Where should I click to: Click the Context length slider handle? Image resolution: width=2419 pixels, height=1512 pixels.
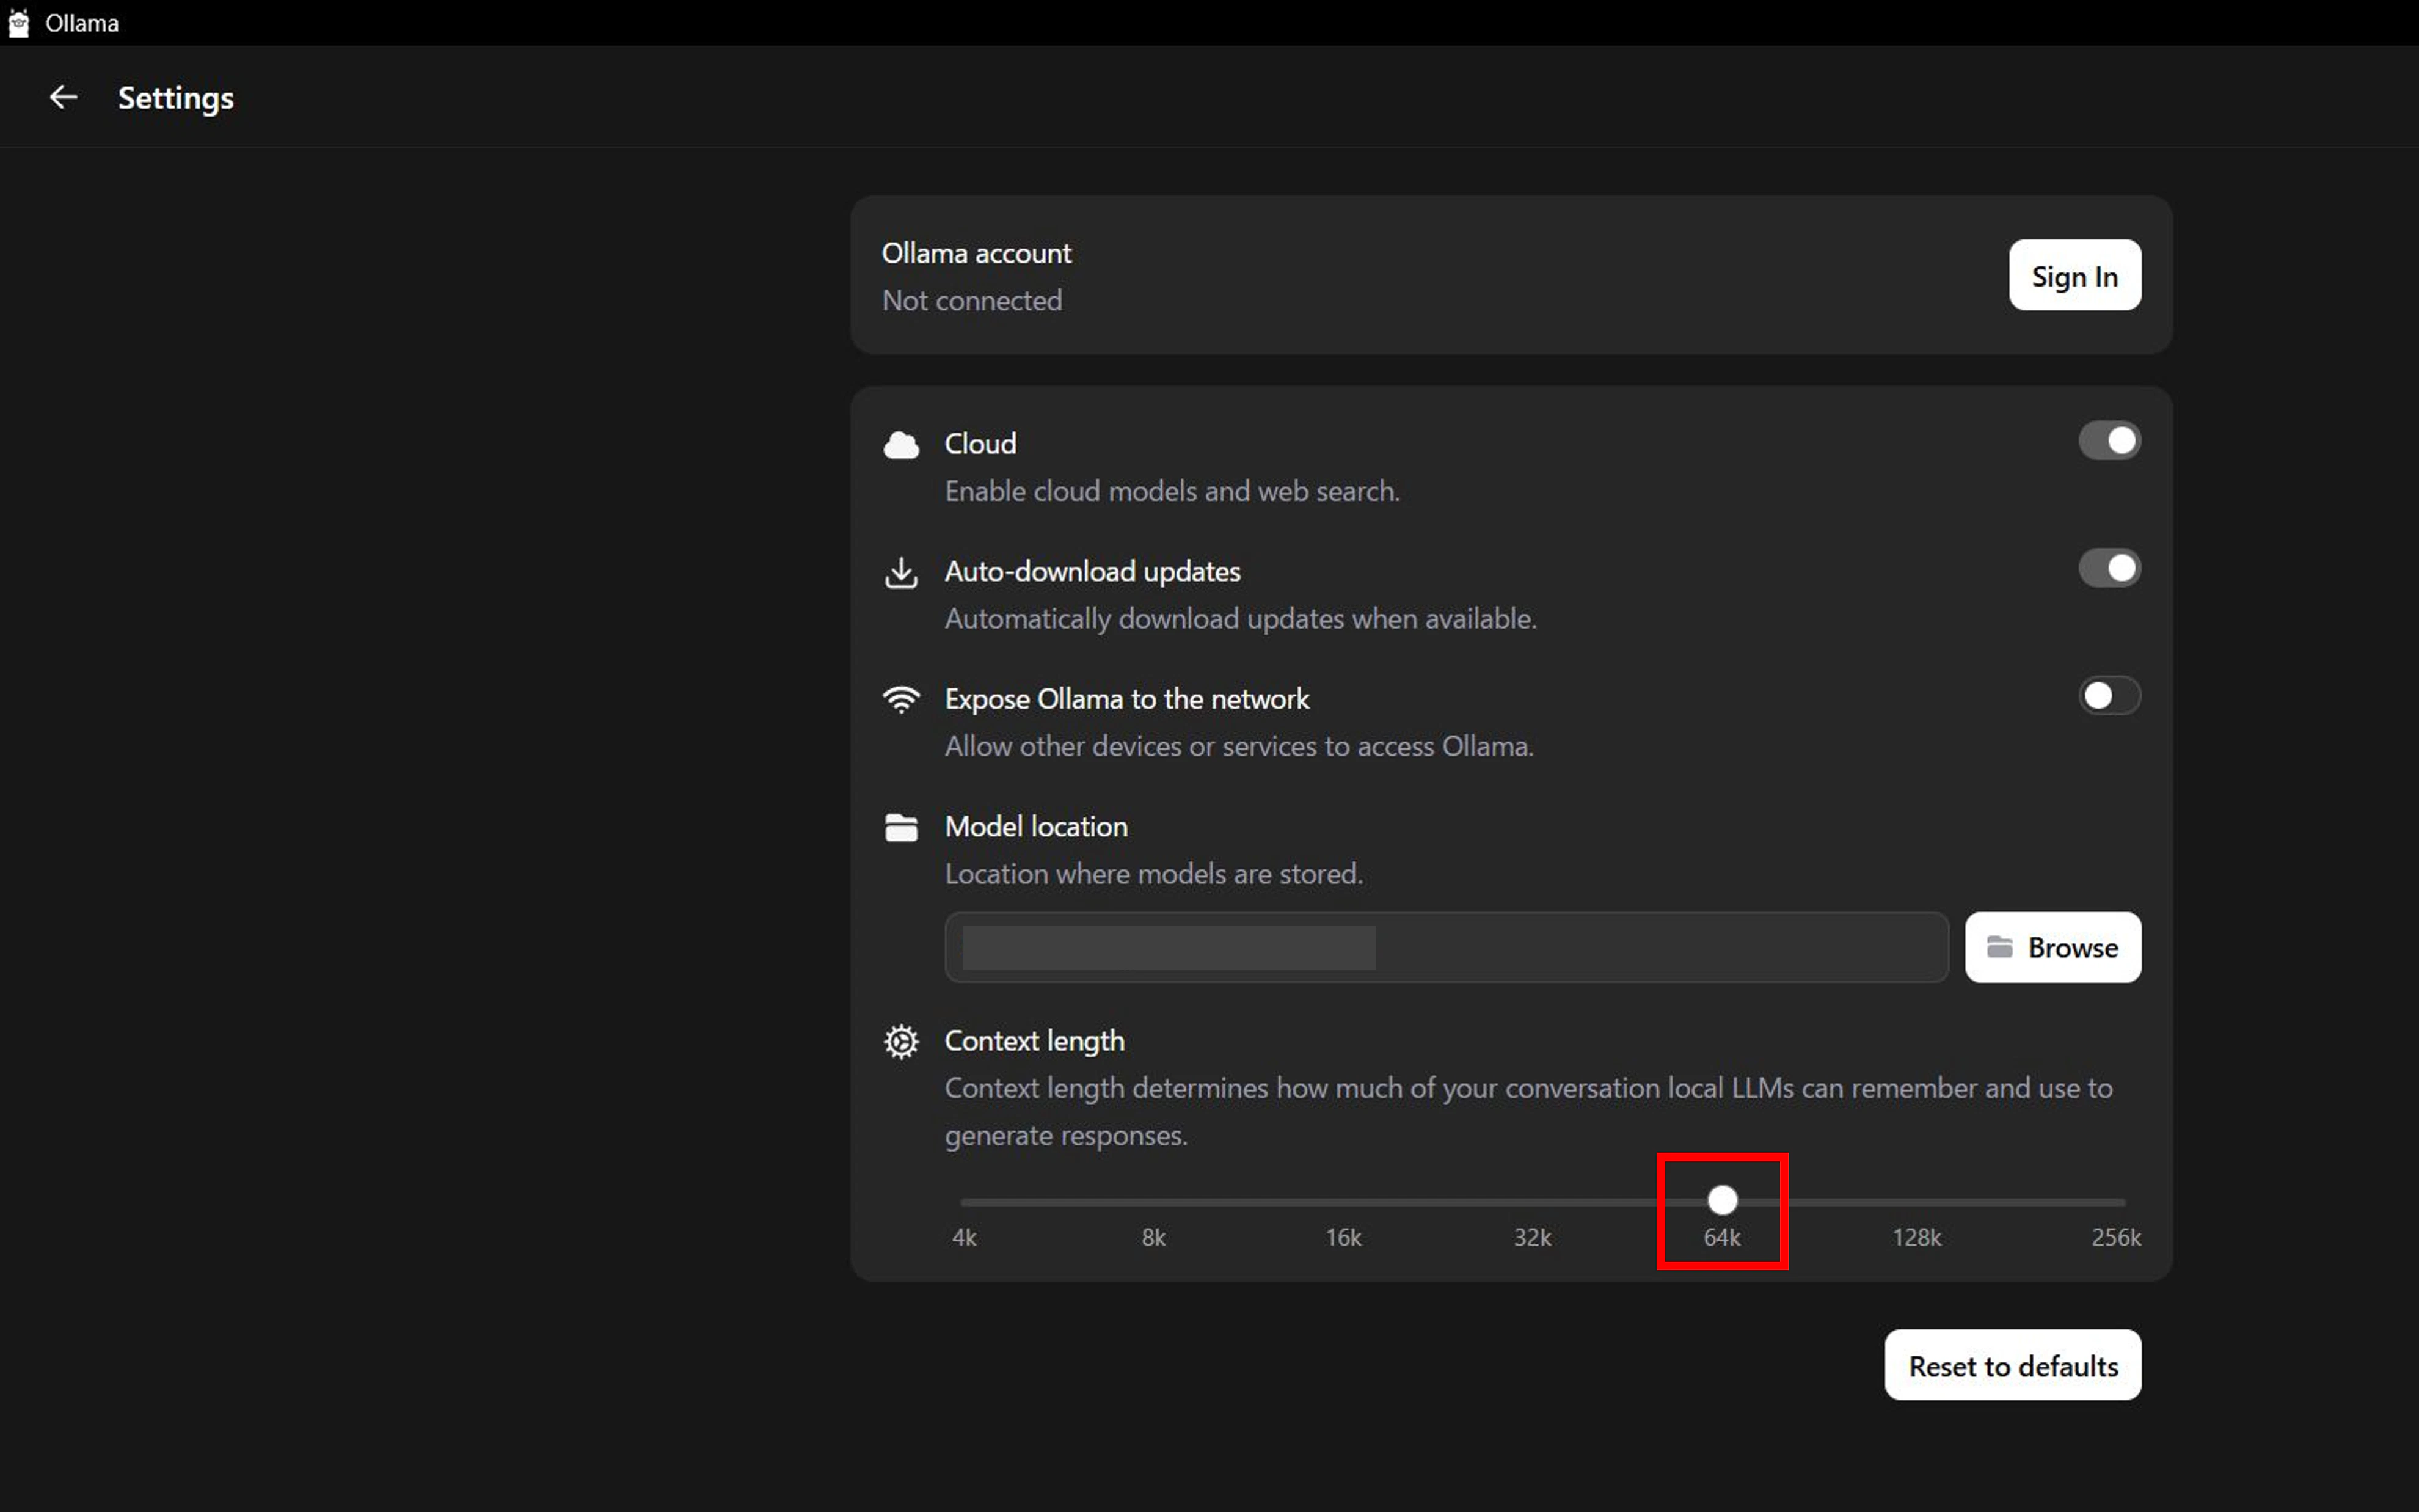[x=1722, y=1200]
